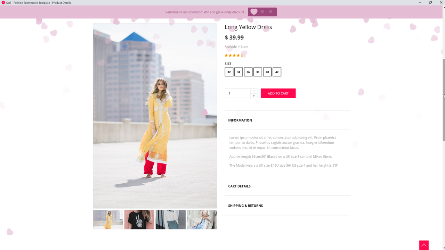Click the quantity input field

click(x=237, y=93)
